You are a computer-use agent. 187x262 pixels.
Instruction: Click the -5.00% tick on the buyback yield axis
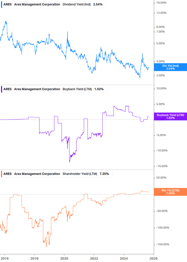[x=161, y=135]
